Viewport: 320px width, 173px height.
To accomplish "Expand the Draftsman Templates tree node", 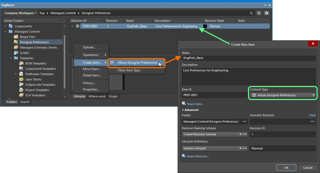I will (16, 74).
